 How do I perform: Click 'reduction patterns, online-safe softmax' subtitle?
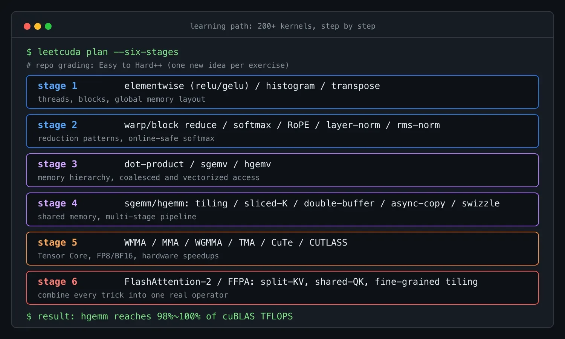[x=126, y=138]
